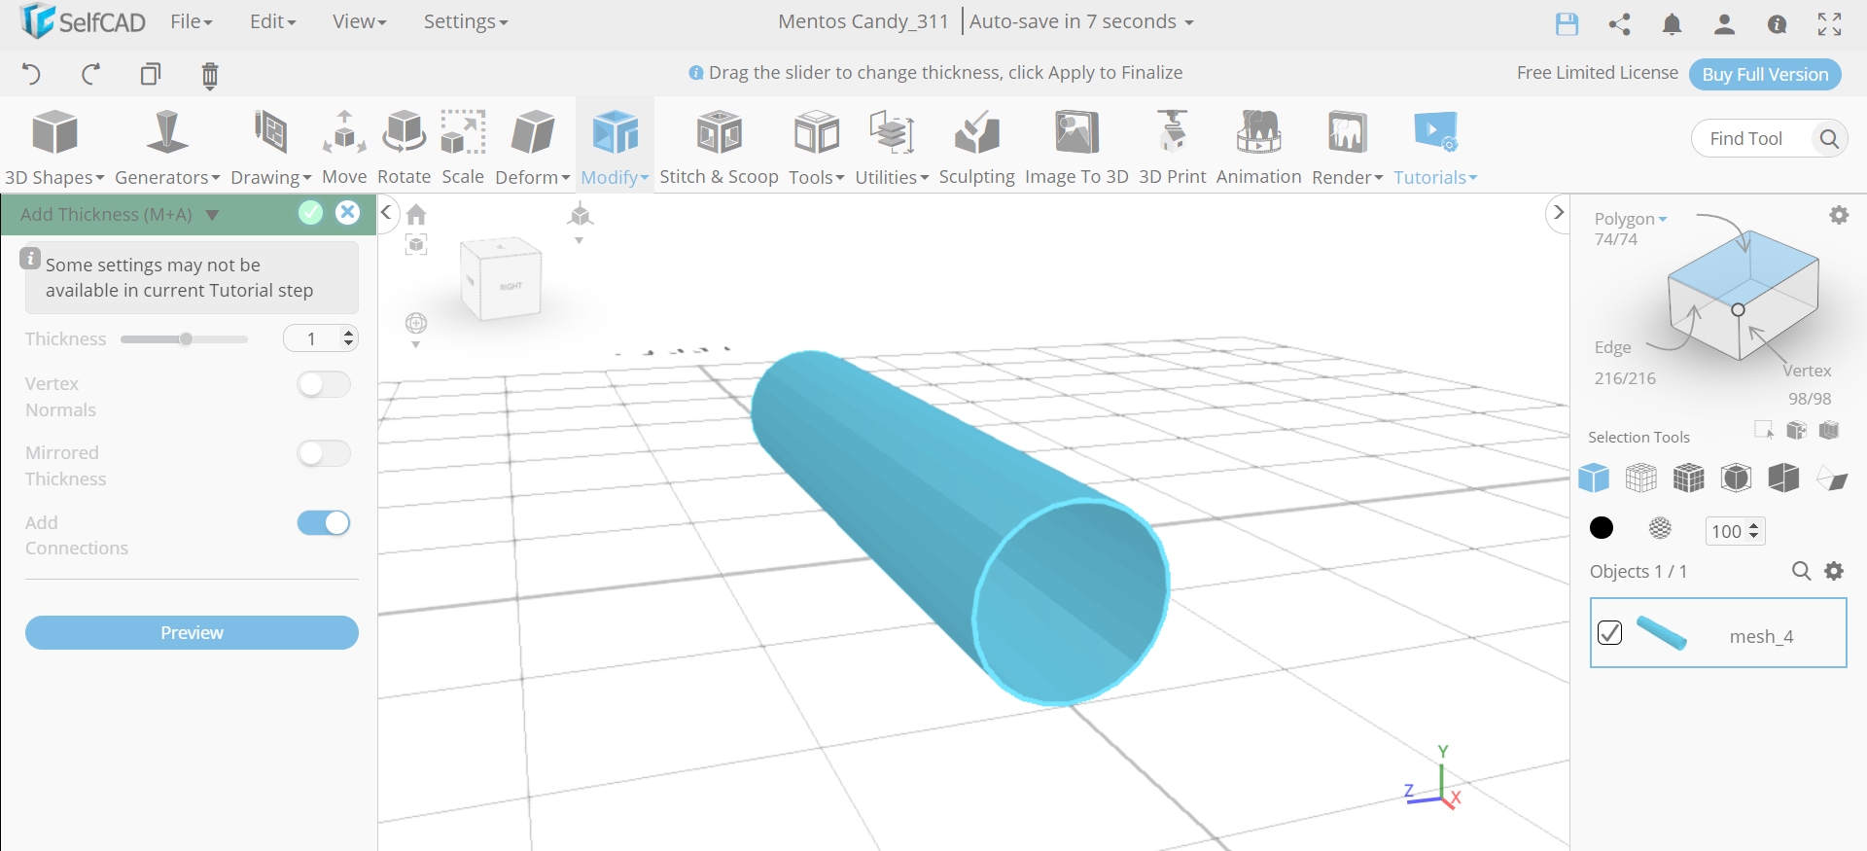The height and width of the screenshot is (851, 1867).
Task: Uncheck the mesh_4 object checkbox
Action: (x=1609, y=633)
